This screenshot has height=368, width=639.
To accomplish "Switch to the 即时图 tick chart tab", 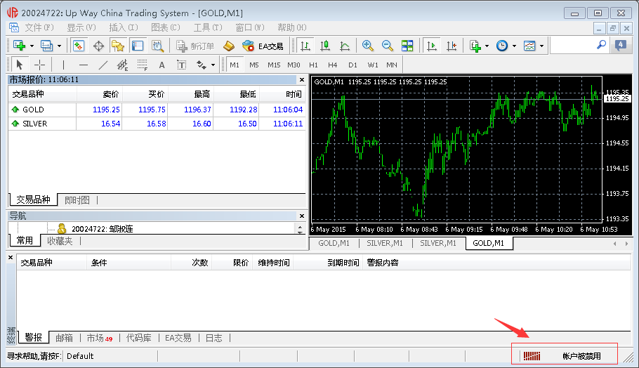I will [x=77, y=200].
